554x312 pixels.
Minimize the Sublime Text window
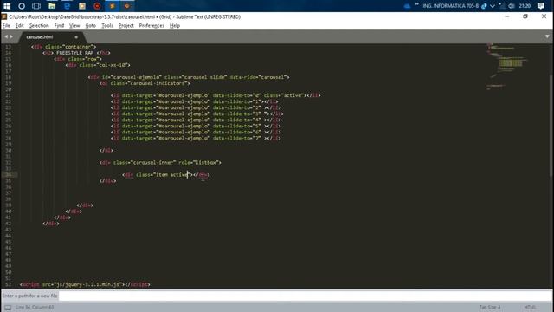[x=507, y=16]
